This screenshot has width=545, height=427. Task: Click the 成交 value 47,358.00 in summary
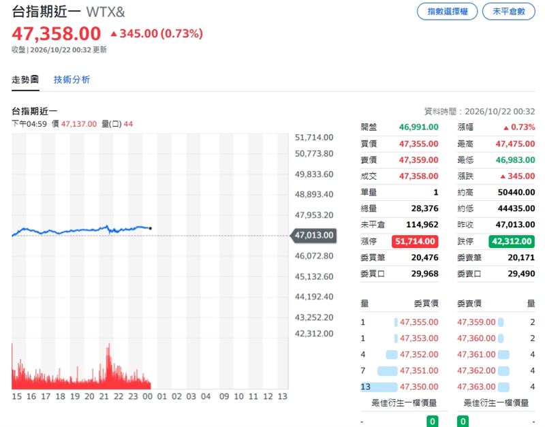pyautogui.click(x=418, y=176)
